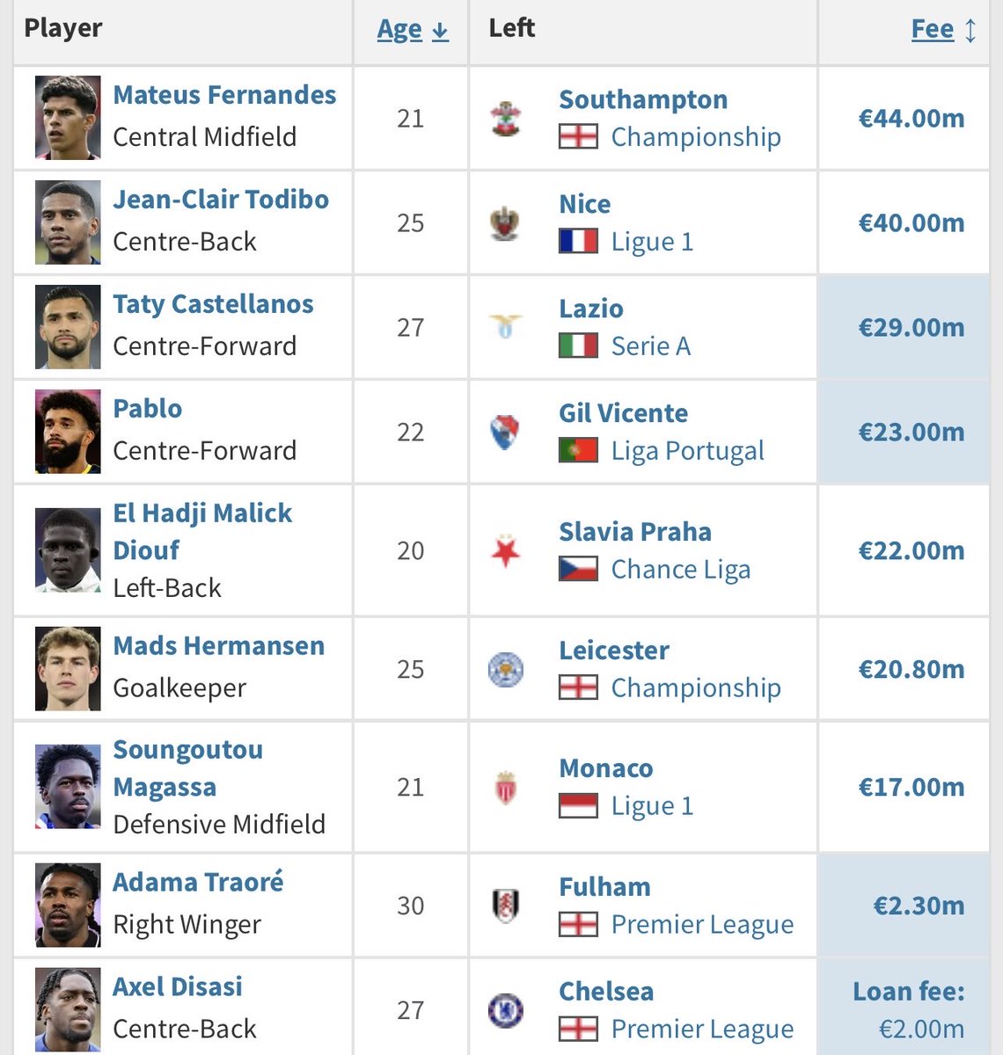Click the Southampton club crest icon
The width and height of the screenshot is (1003, 1055).
point(506,119)
